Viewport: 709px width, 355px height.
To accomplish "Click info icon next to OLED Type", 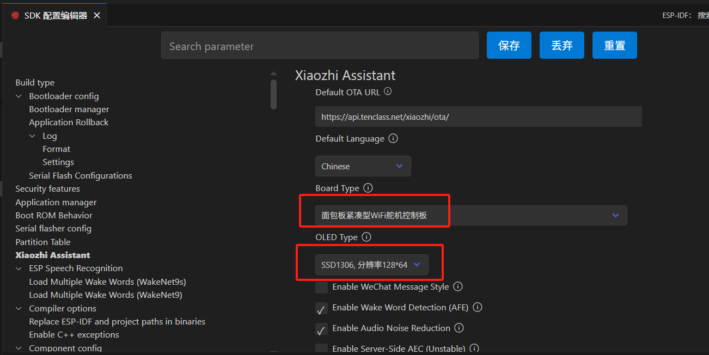I will click(366, 237).
